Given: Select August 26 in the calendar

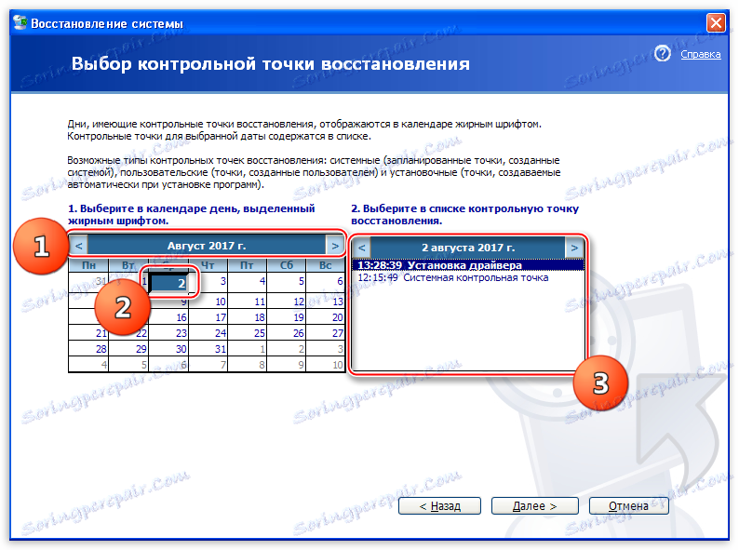Looking at the screenshot, I should point(286,333).
